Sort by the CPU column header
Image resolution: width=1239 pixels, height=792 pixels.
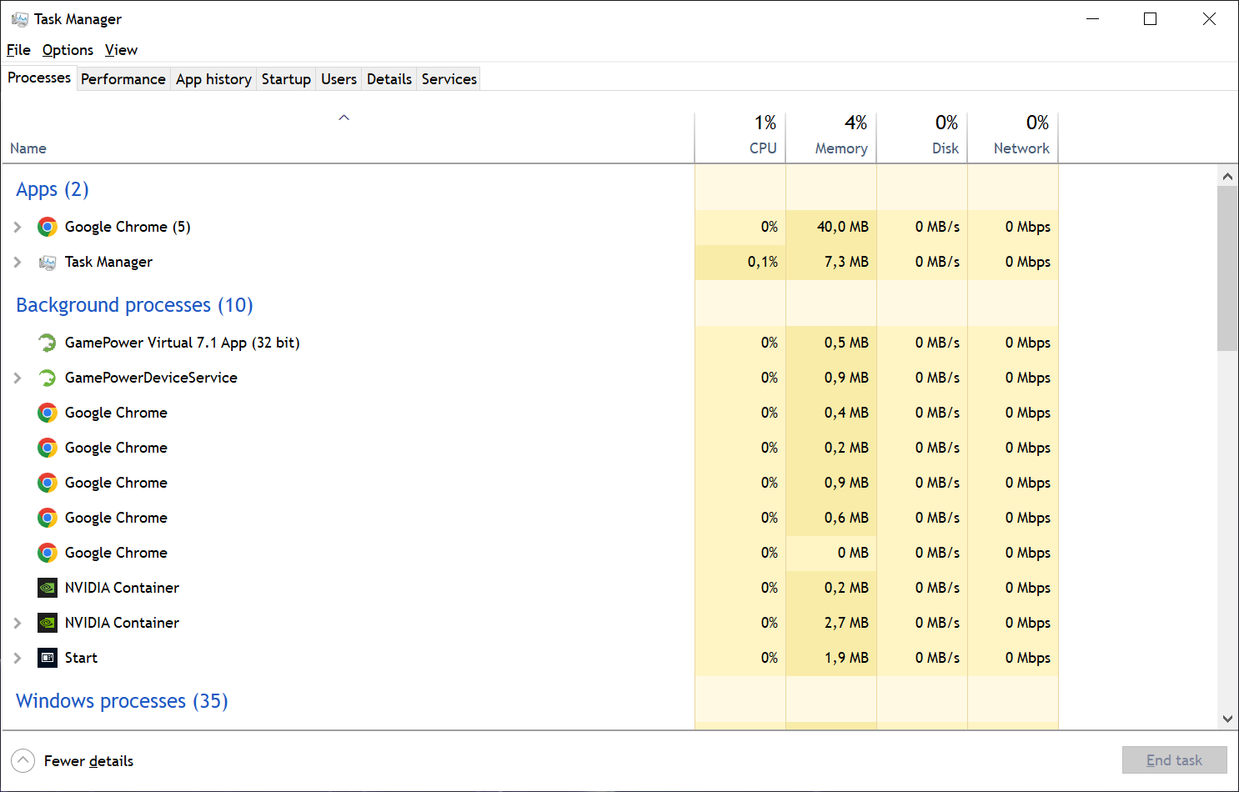click(740, 136)
